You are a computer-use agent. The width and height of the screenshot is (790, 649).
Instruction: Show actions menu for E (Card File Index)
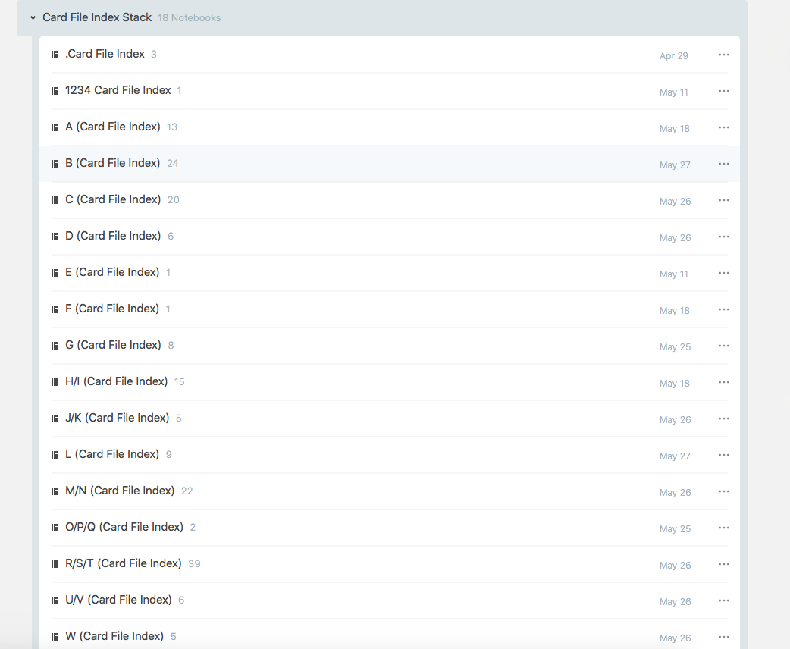click(x=723, y=273)
